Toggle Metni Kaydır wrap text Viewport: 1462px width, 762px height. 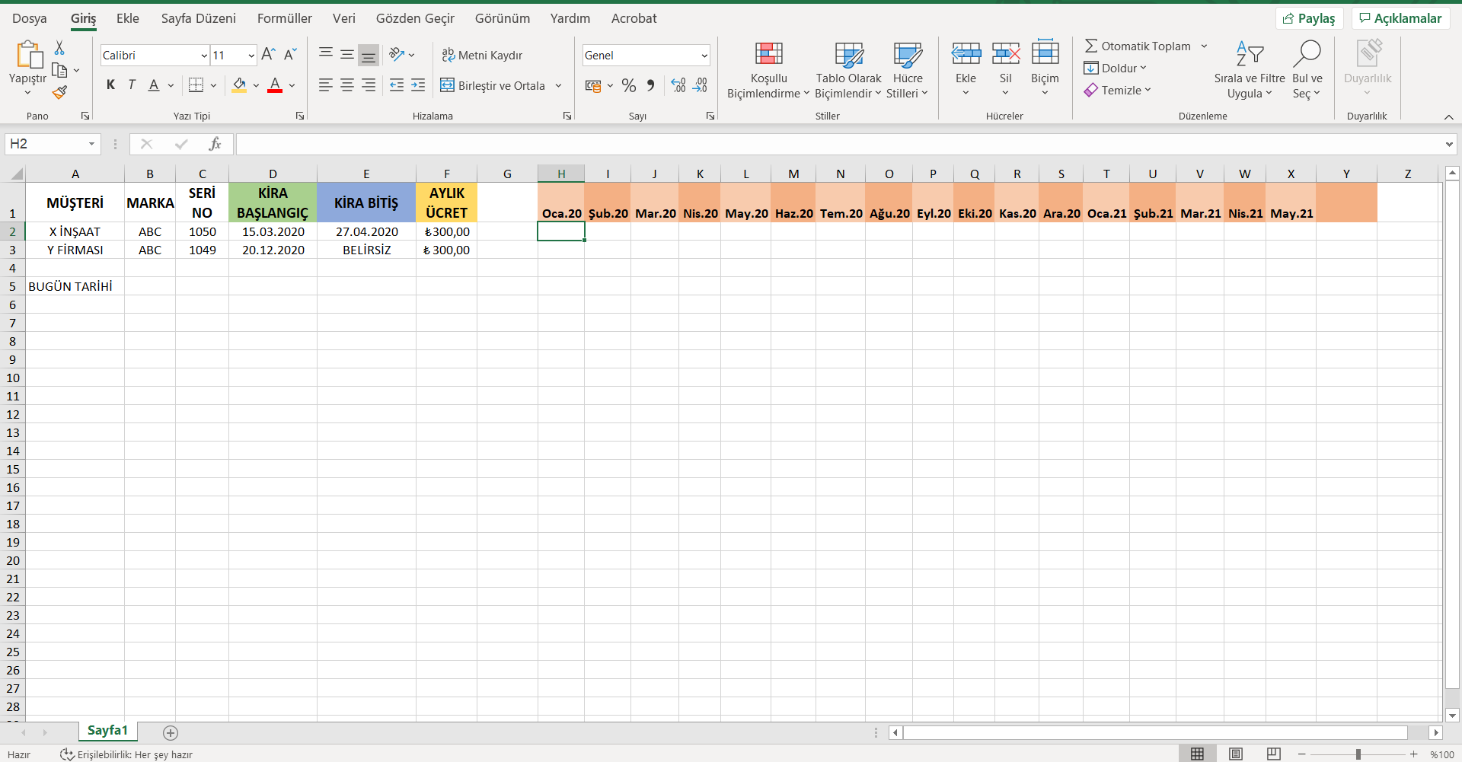coord(482,55)
